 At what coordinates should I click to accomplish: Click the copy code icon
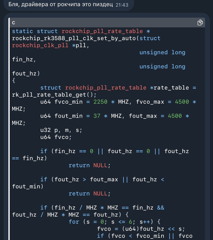pyautogui.click(x=200, y=23)
